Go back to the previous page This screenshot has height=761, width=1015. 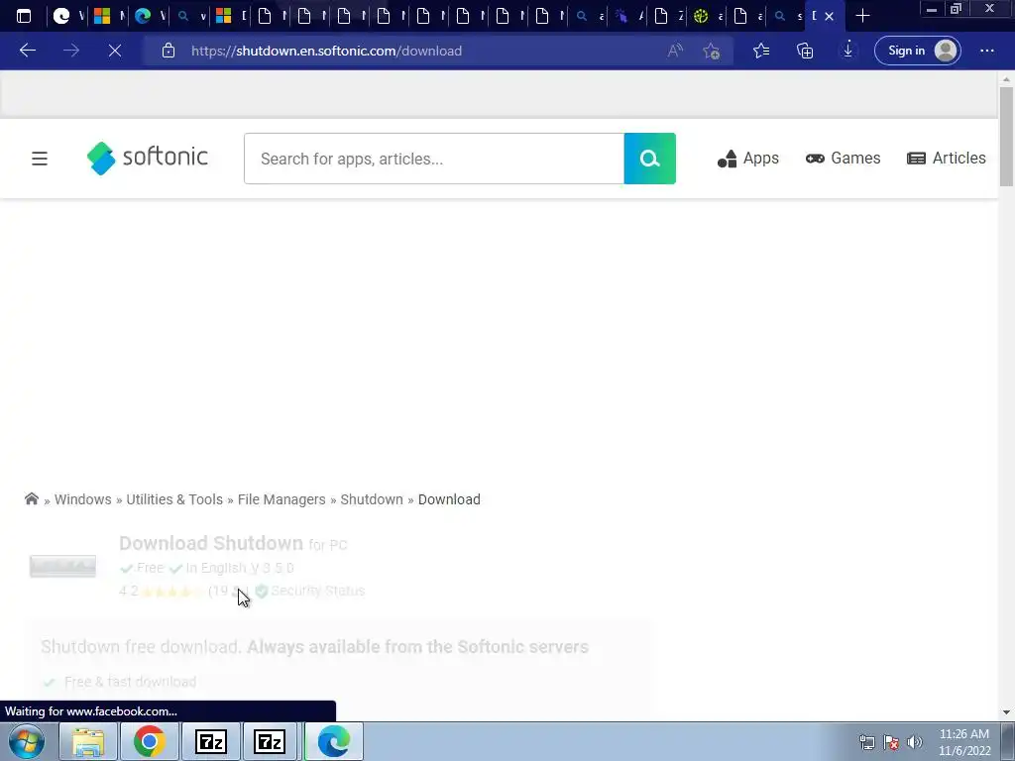[27, 51]
